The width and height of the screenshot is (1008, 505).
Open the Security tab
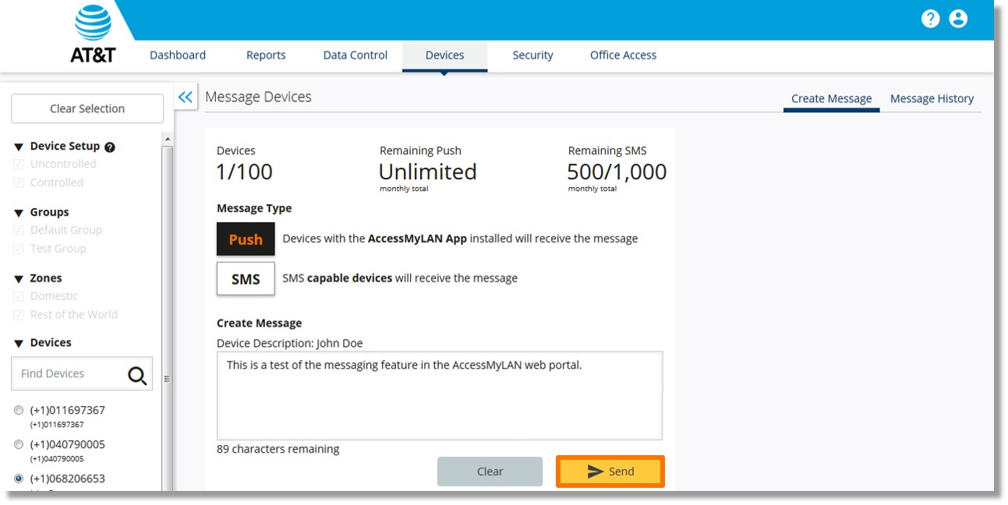pos(532,55)
